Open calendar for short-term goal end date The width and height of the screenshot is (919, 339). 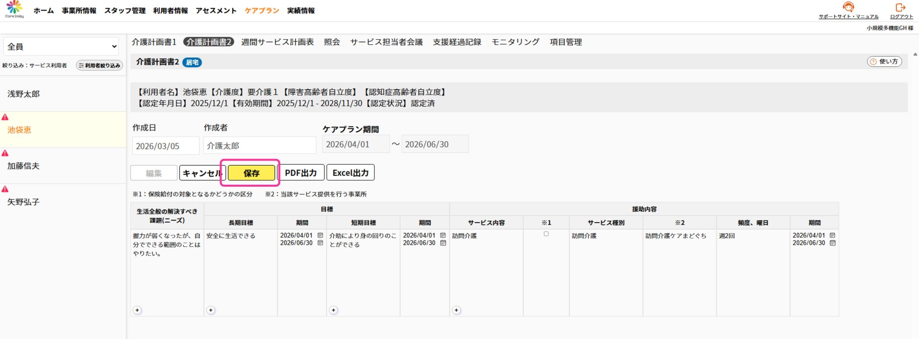pos(443,243)
